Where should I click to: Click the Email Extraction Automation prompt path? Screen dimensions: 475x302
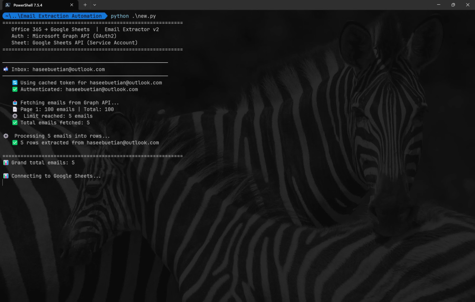tap(54, 16)
